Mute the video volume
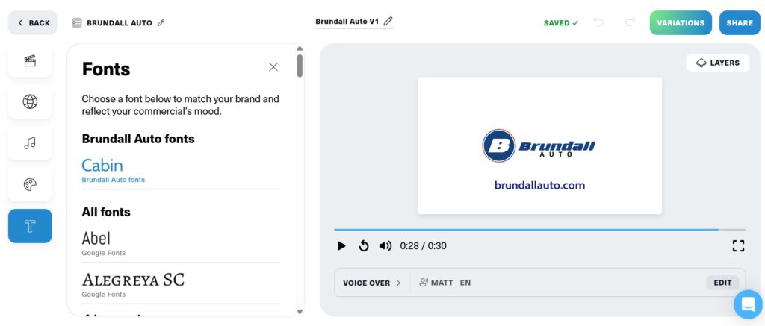 point(385,245)
